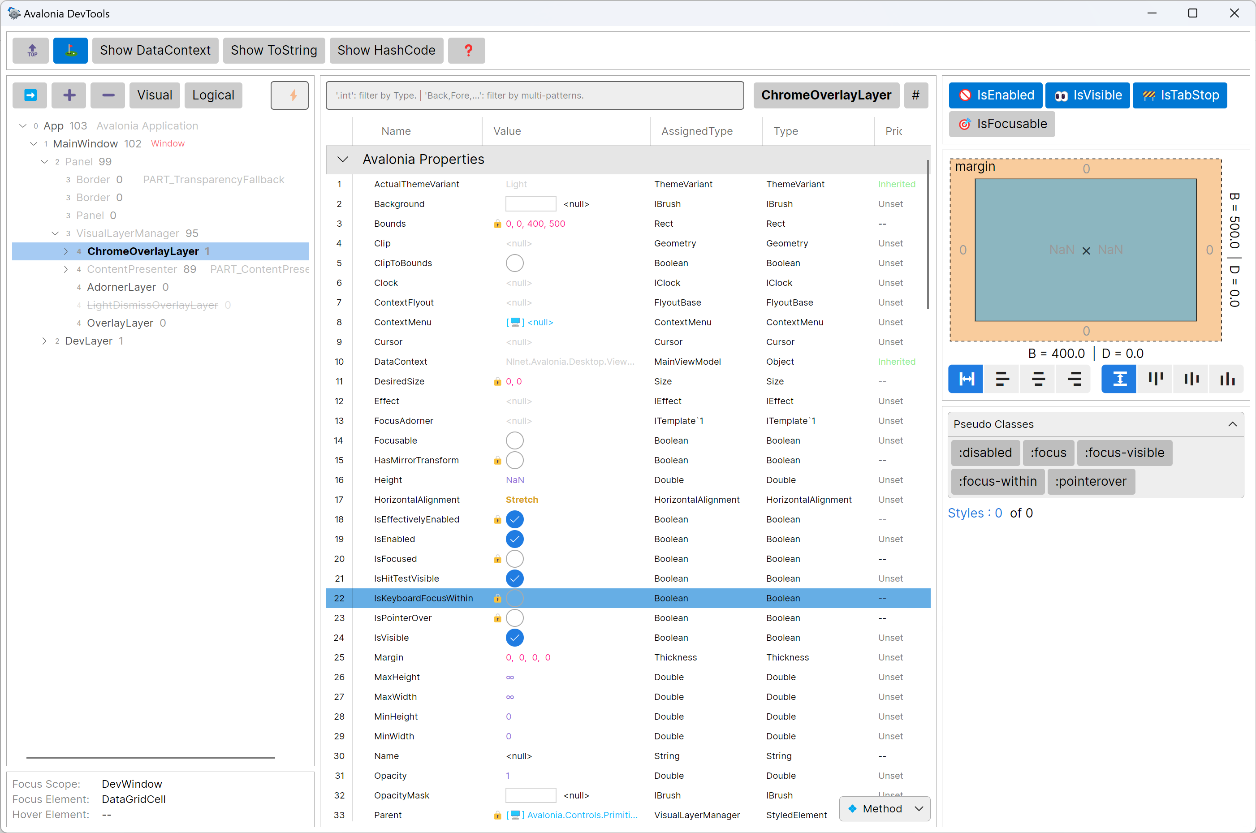This screenshot has height=833, width=1256.
Task: Select vertical top alignment icon
Action: 1155,379
